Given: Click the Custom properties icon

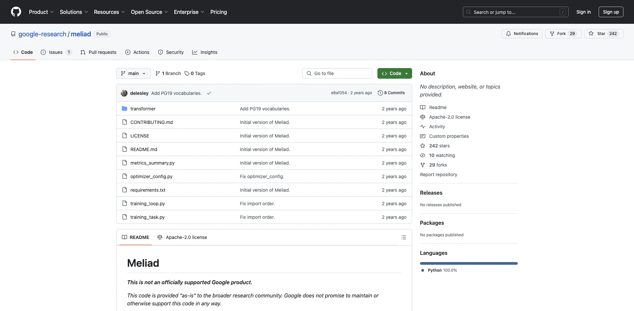Looking at the screenshot, I should [423, 136].
